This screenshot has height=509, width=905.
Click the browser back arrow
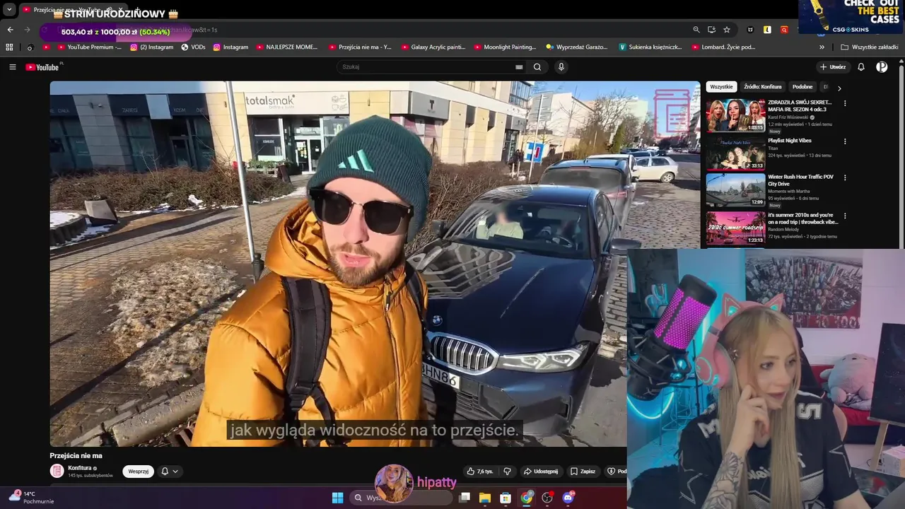[x=10, y=30]
